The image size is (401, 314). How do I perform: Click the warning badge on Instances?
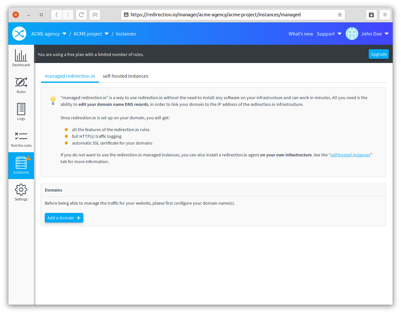[x=29, y=158]
